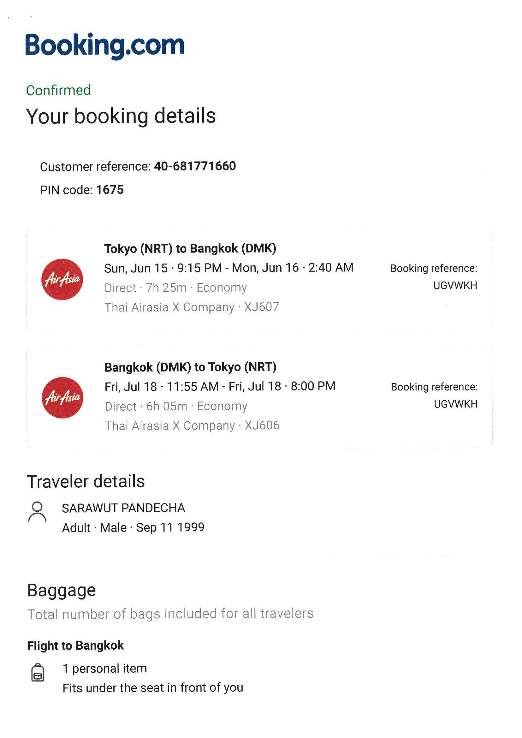Viewport: 522px width, 738px height.
Task: Click Bangkok (DMK) to Tokyo (NRT) title
Action: pos(190,367)
